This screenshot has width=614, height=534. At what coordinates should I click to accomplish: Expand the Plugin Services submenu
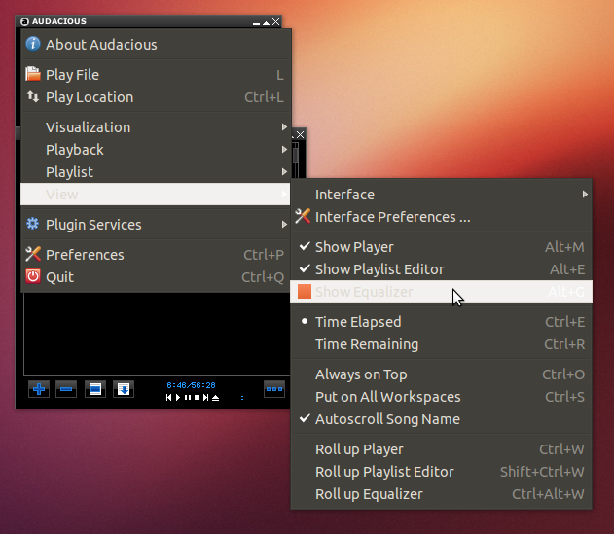click(156, 225)
